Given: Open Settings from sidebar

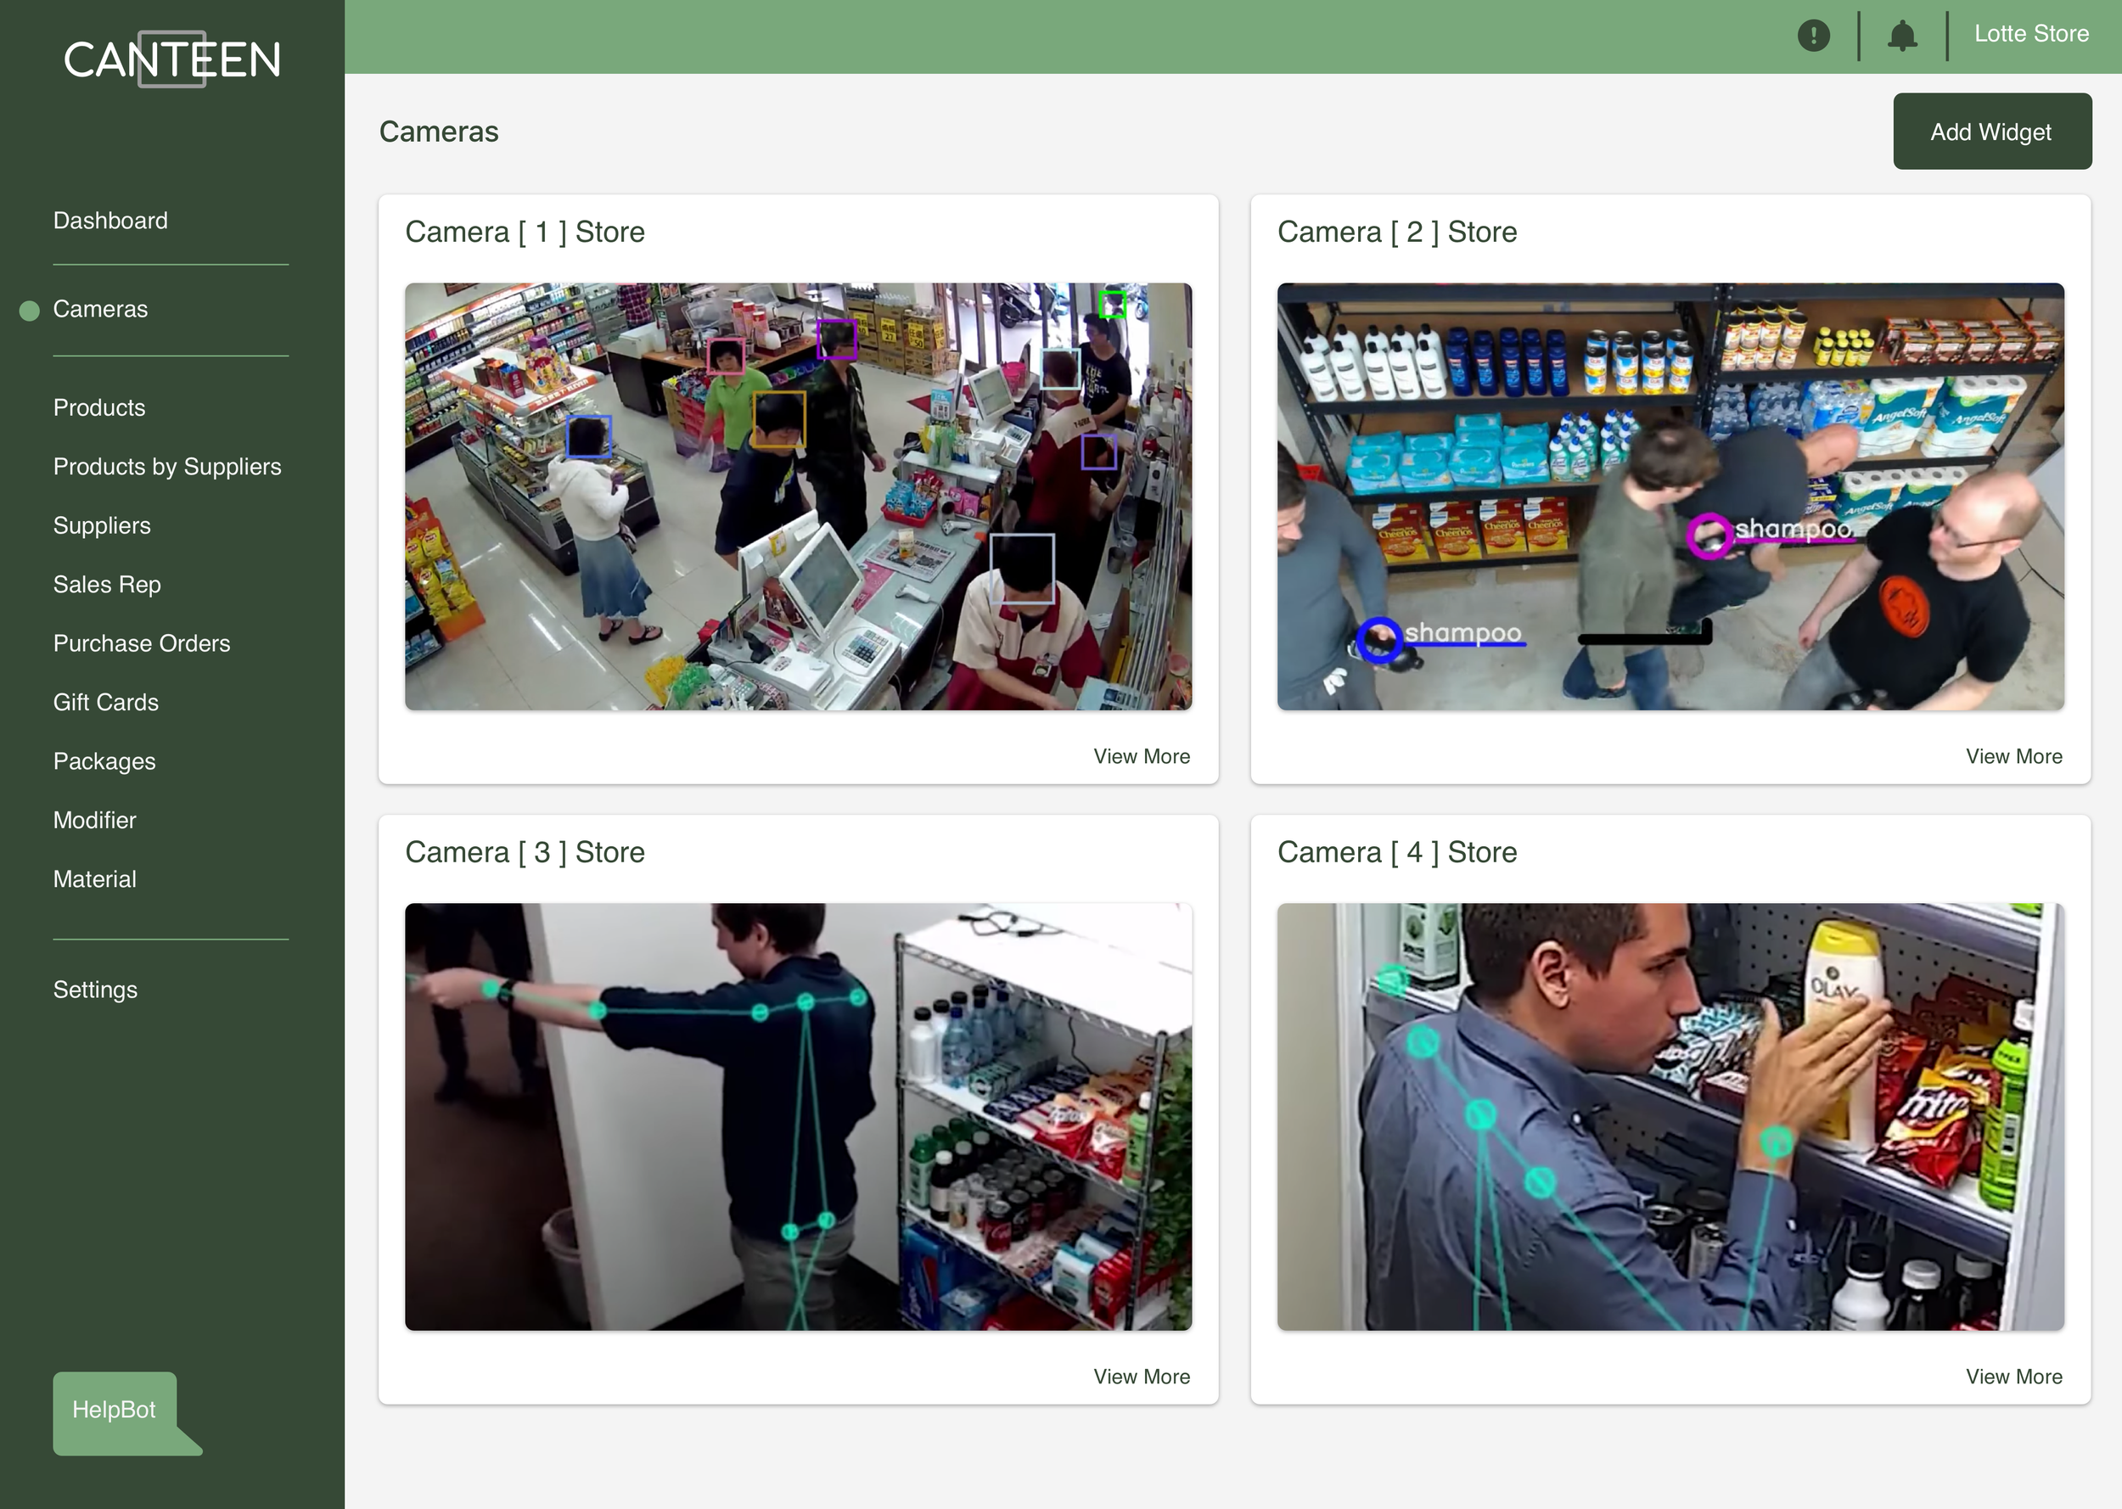Looking at the screenshot, I should (95, 990).
